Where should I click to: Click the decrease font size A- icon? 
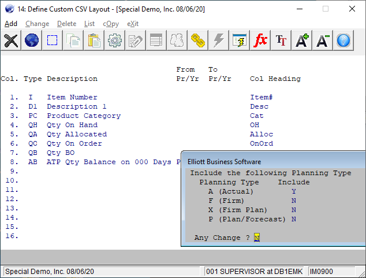click(x=323, y=40)
